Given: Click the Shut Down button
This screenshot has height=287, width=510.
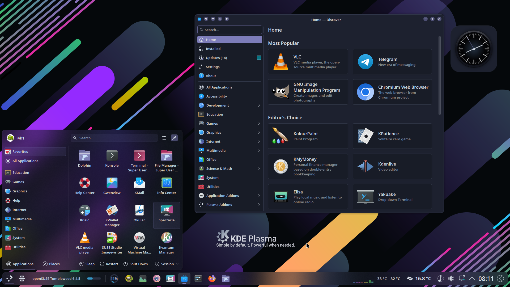Looking at the screenshot, I should pos(135,264).
